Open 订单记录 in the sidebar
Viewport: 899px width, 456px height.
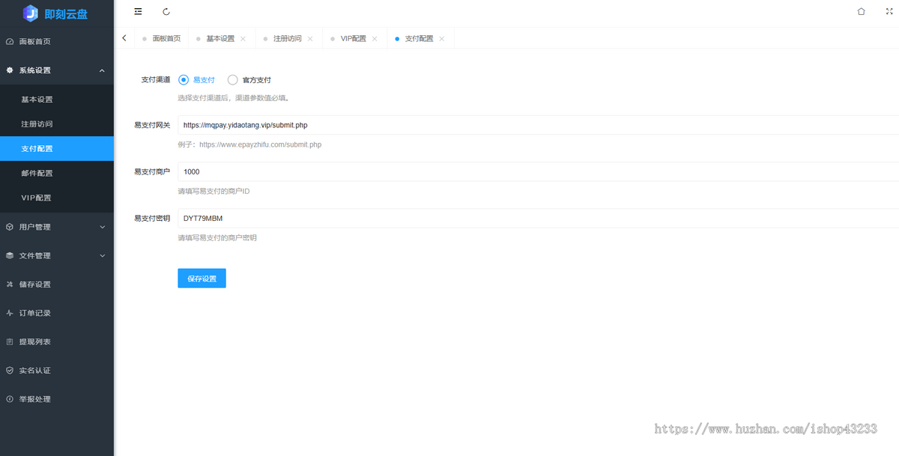tap(57, 313)
